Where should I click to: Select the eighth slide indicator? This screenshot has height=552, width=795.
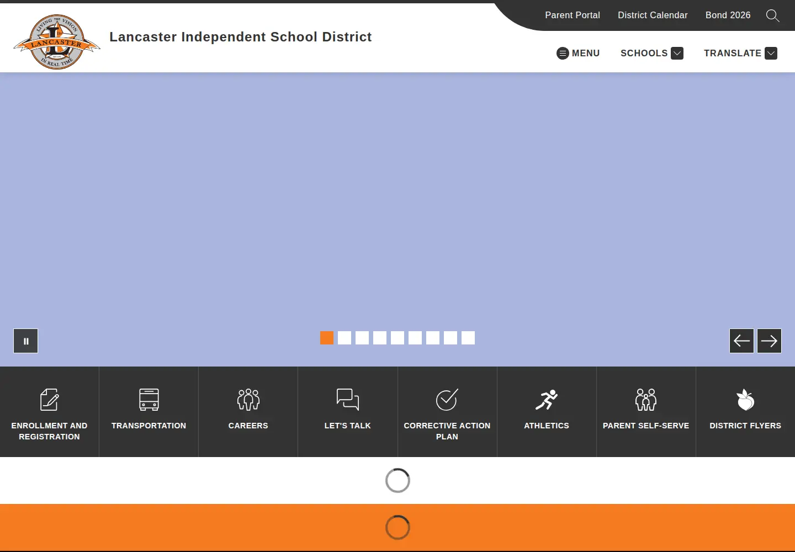click(x=451, y=338)
